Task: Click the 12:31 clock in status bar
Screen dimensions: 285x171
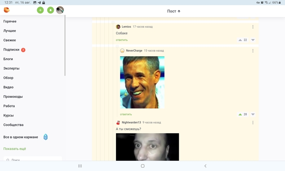Action: click(9, 2)
